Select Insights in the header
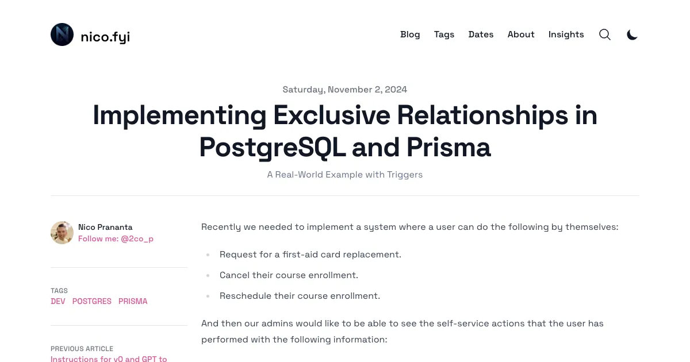 click(x=566, y=34)
